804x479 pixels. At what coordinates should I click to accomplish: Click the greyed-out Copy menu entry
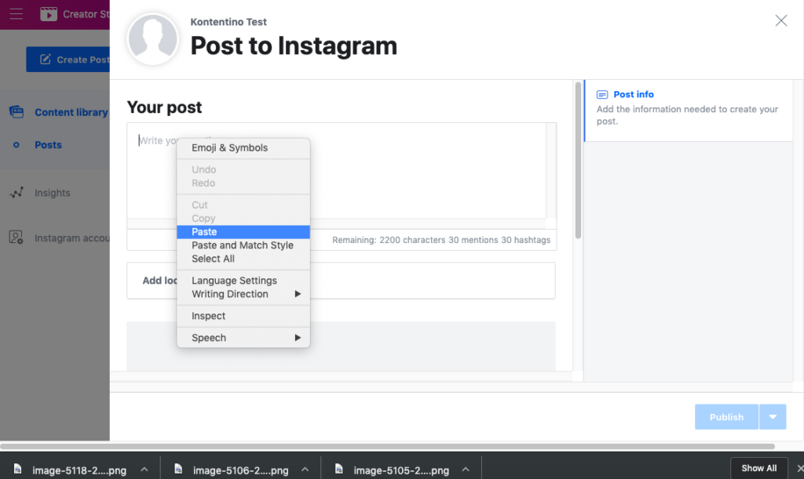coord(243,218)
